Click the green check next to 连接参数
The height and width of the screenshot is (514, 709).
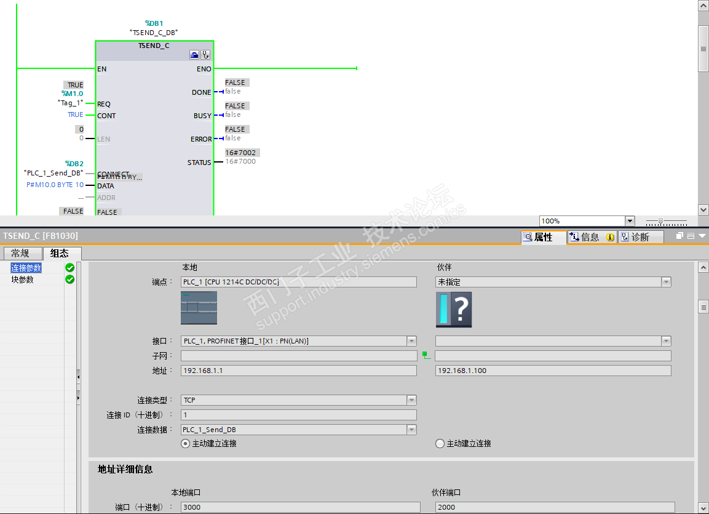69,267
